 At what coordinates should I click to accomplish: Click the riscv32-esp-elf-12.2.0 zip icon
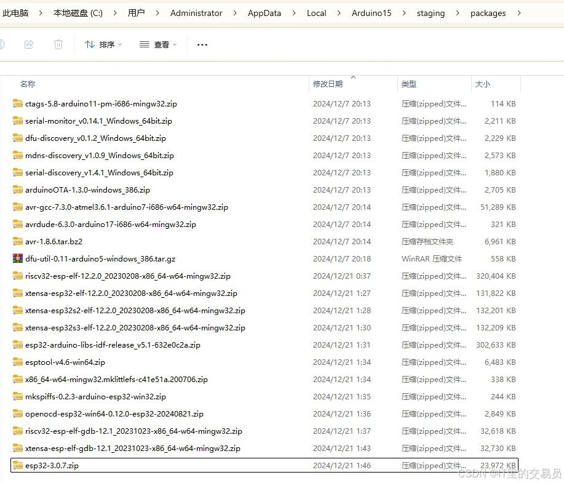click(x=18, y=276)
